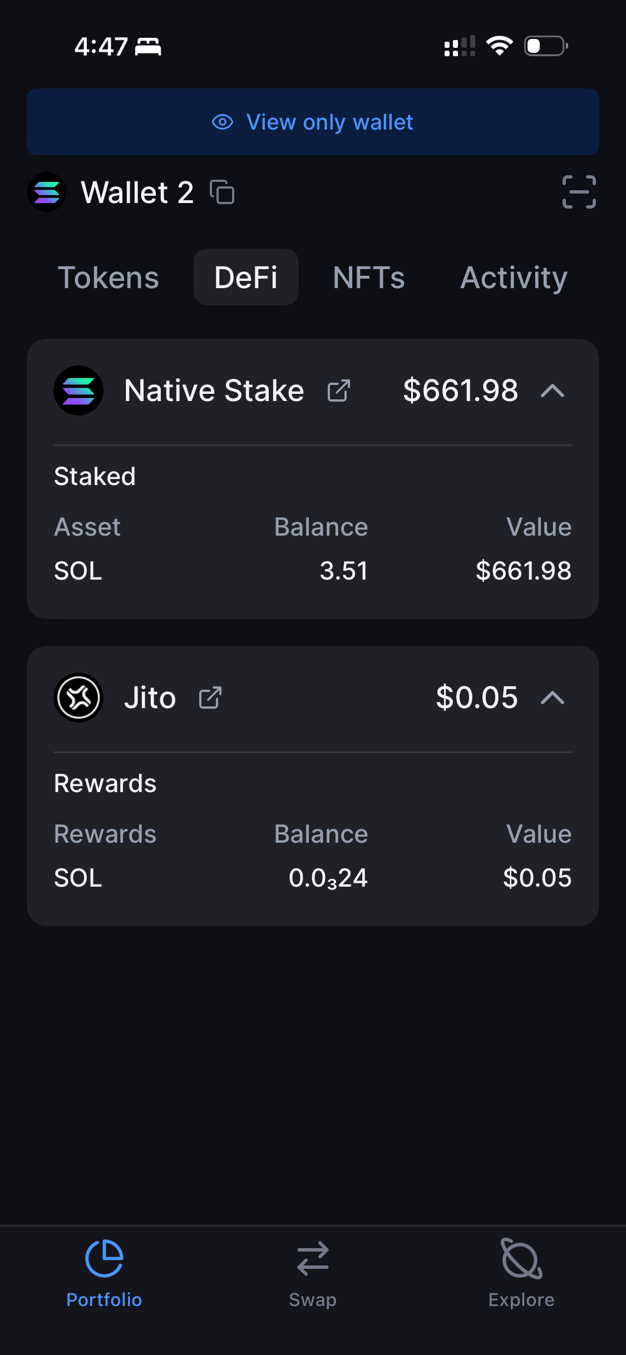Tap the Solana wallet avatar icon
626x1355 pixels.
click(x=47, y=192)
